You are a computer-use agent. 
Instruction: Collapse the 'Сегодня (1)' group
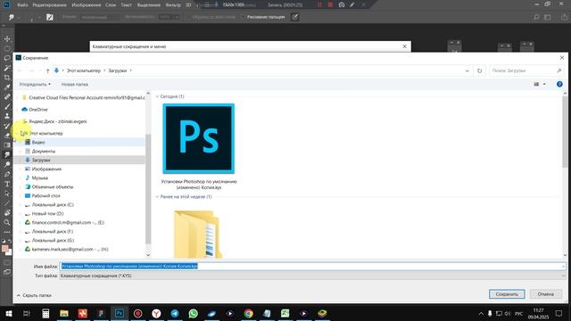coord(157,96)
